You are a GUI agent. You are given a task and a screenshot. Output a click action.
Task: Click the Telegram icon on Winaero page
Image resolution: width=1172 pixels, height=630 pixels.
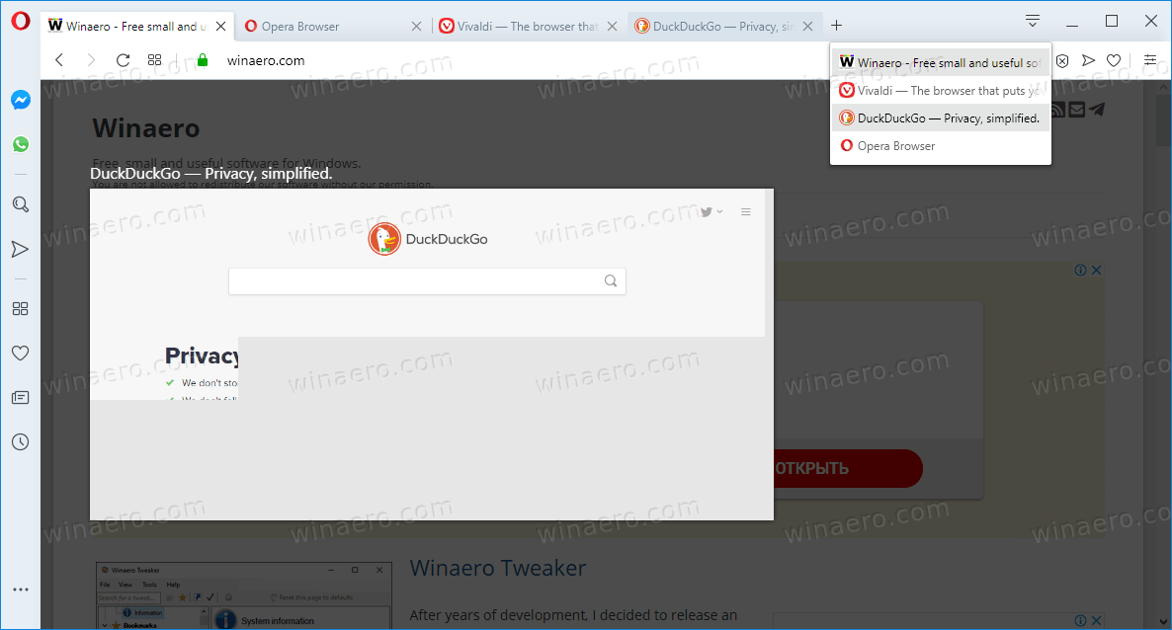[1097, 110]
